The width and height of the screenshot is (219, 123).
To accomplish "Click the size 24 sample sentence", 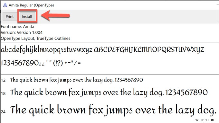I will (x=114, y=110).
